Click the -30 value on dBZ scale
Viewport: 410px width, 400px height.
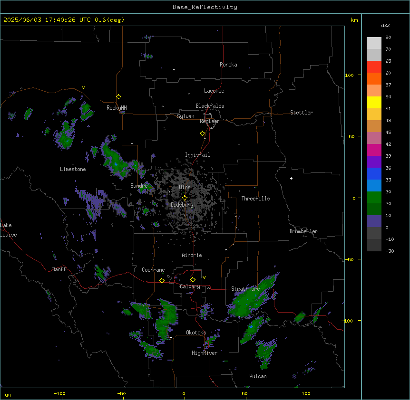[390, 251]
